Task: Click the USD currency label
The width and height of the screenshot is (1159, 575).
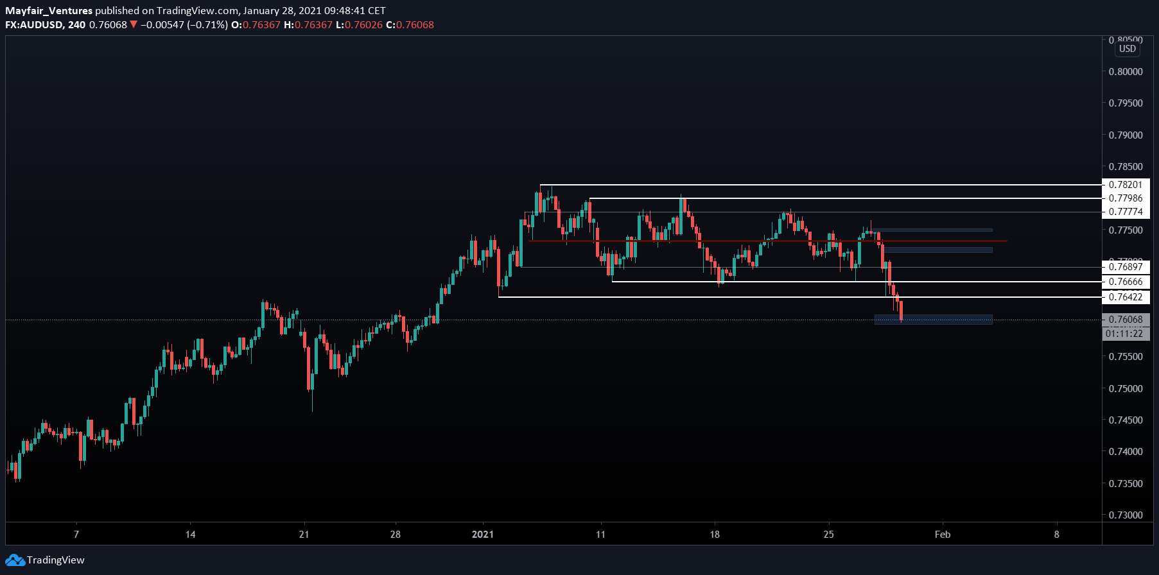Action: coord(1128,49)
